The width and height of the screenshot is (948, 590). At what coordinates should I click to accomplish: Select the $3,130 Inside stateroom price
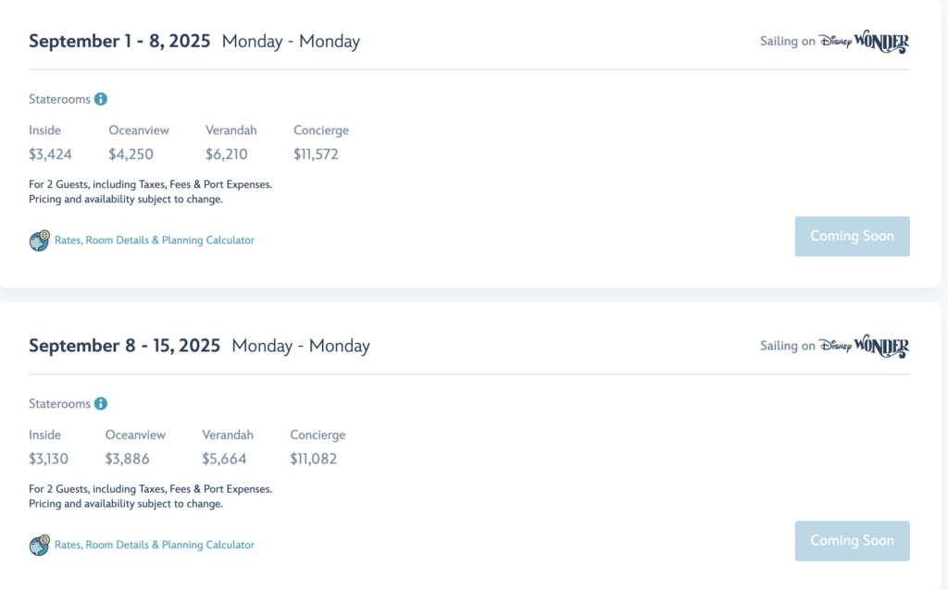point(48,459)
